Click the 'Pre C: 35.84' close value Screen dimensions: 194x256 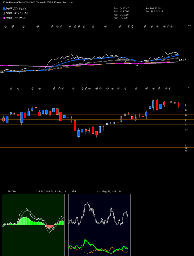[x=121, y=18]
